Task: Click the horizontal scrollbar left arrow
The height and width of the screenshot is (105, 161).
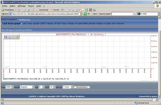Action: click(2, 99)
